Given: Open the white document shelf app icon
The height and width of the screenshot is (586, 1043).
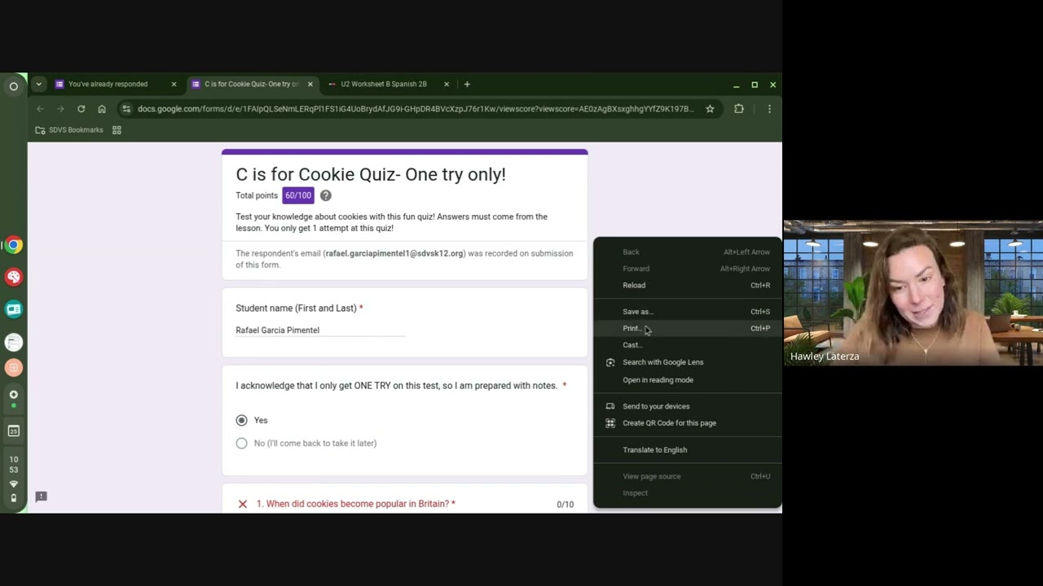Looking at the screenshot, I should pyautogui.click(x=13, y=342).
